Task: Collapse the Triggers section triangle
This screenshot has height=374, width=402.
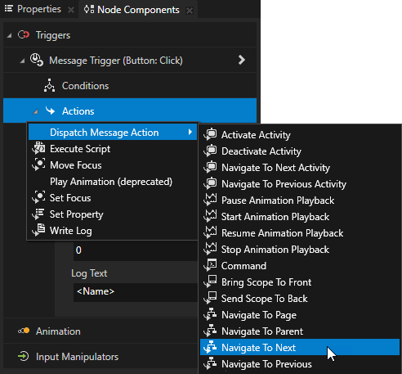Action: 9,35
